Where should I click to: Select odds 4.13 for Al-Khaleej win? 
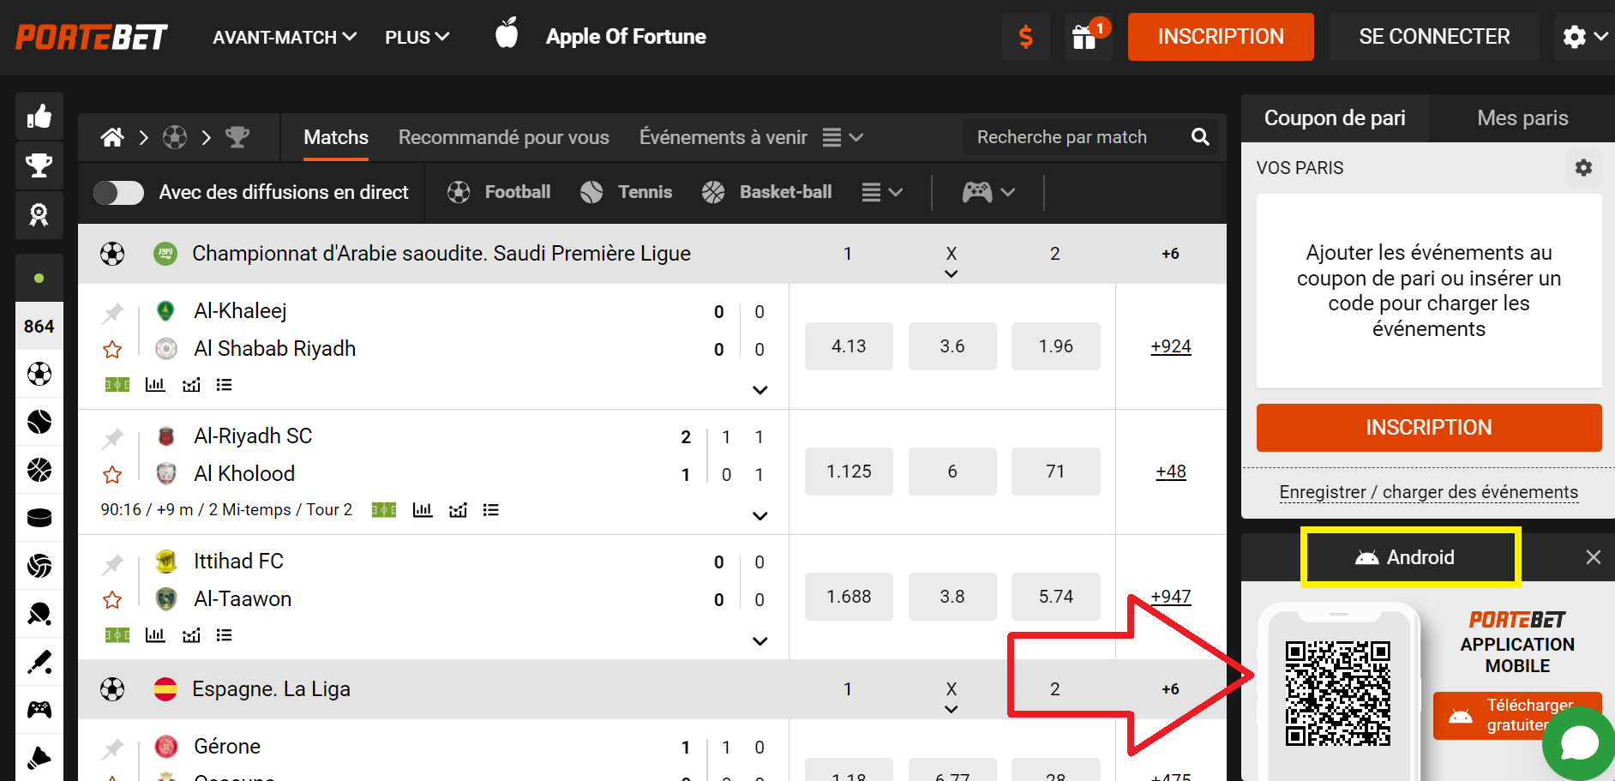849,346
